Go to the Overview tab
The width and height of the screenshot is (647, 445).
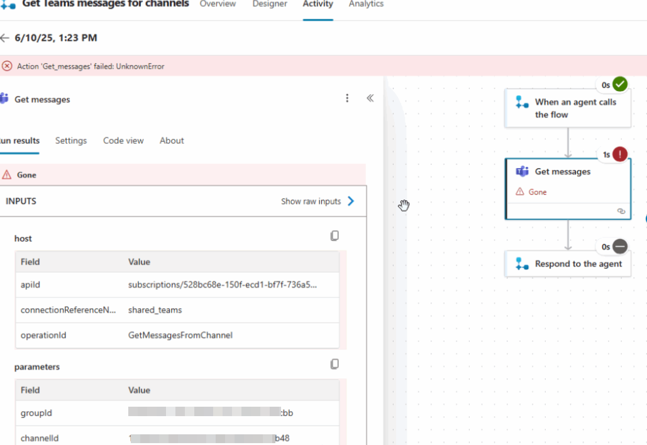[218, 4]
